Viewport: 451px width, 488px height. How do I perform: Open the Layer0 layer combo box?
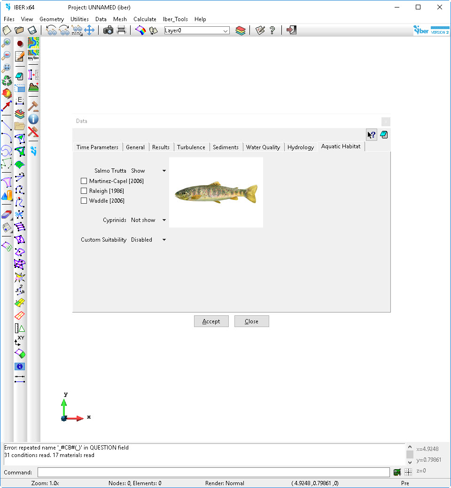pyautogui.click(x=196, y=30)
